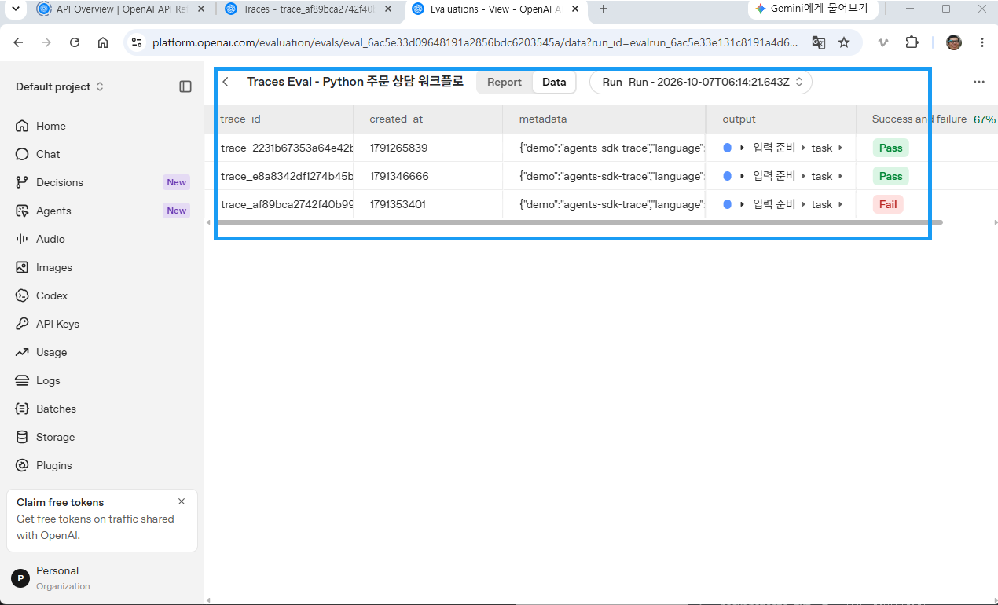Bookmark this page with the star icon
The image size is (998, 605).
click(844, 42)
